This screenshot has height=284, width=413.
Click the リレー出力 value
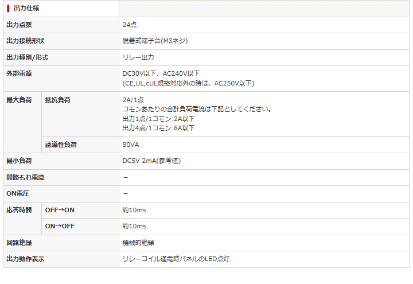(138, 57)
